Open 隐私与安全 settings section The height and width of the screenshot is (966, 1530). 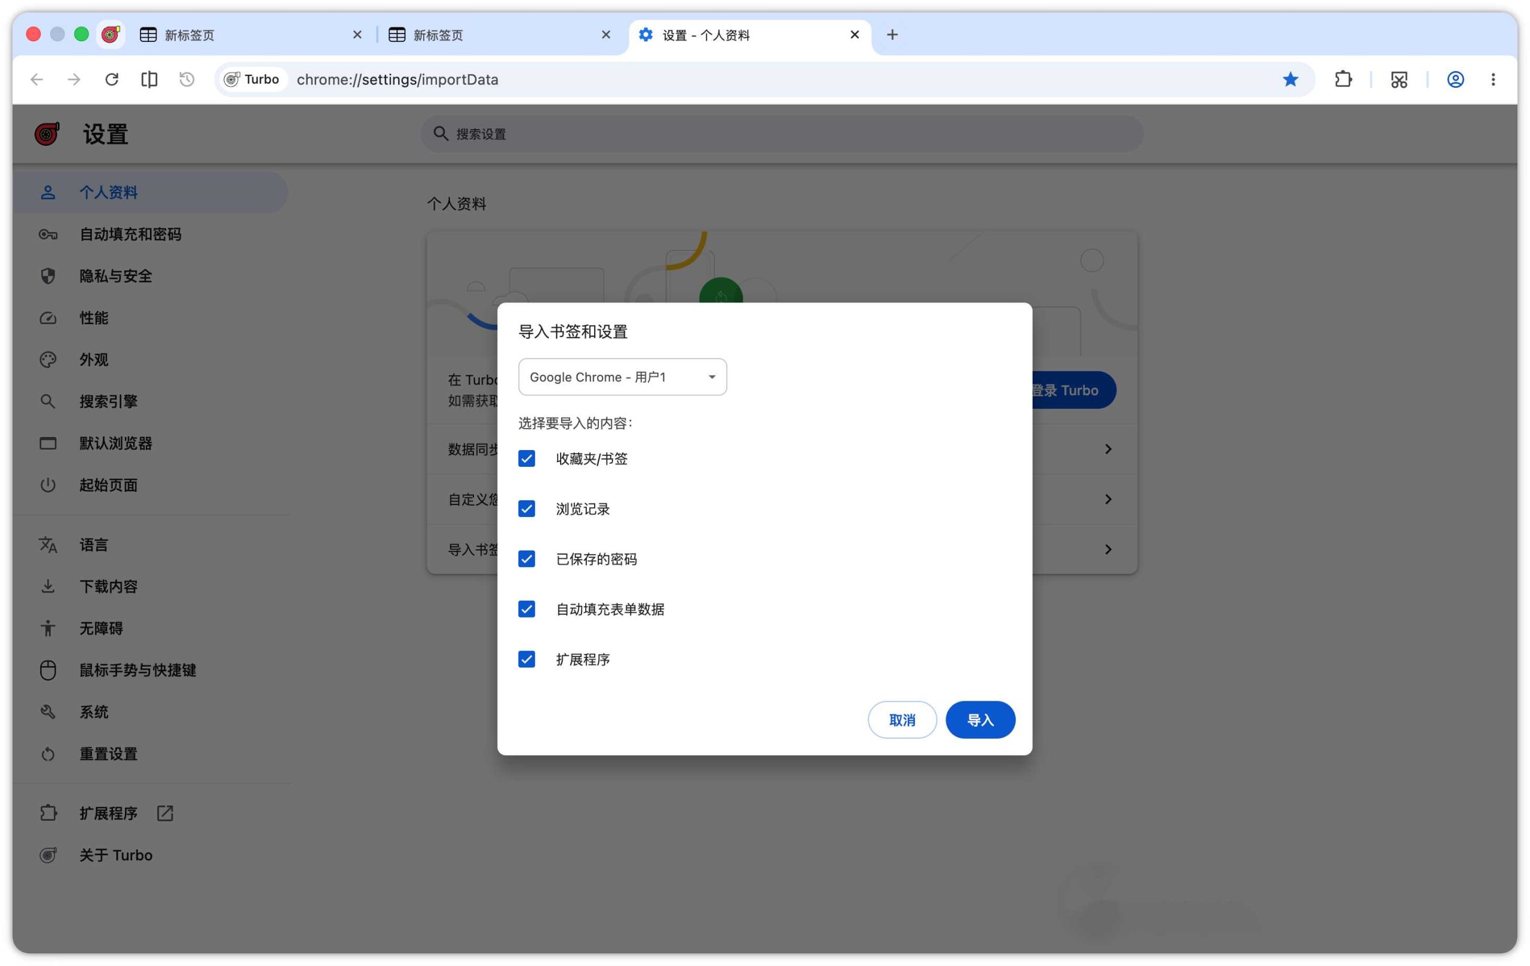pos(150,276)
